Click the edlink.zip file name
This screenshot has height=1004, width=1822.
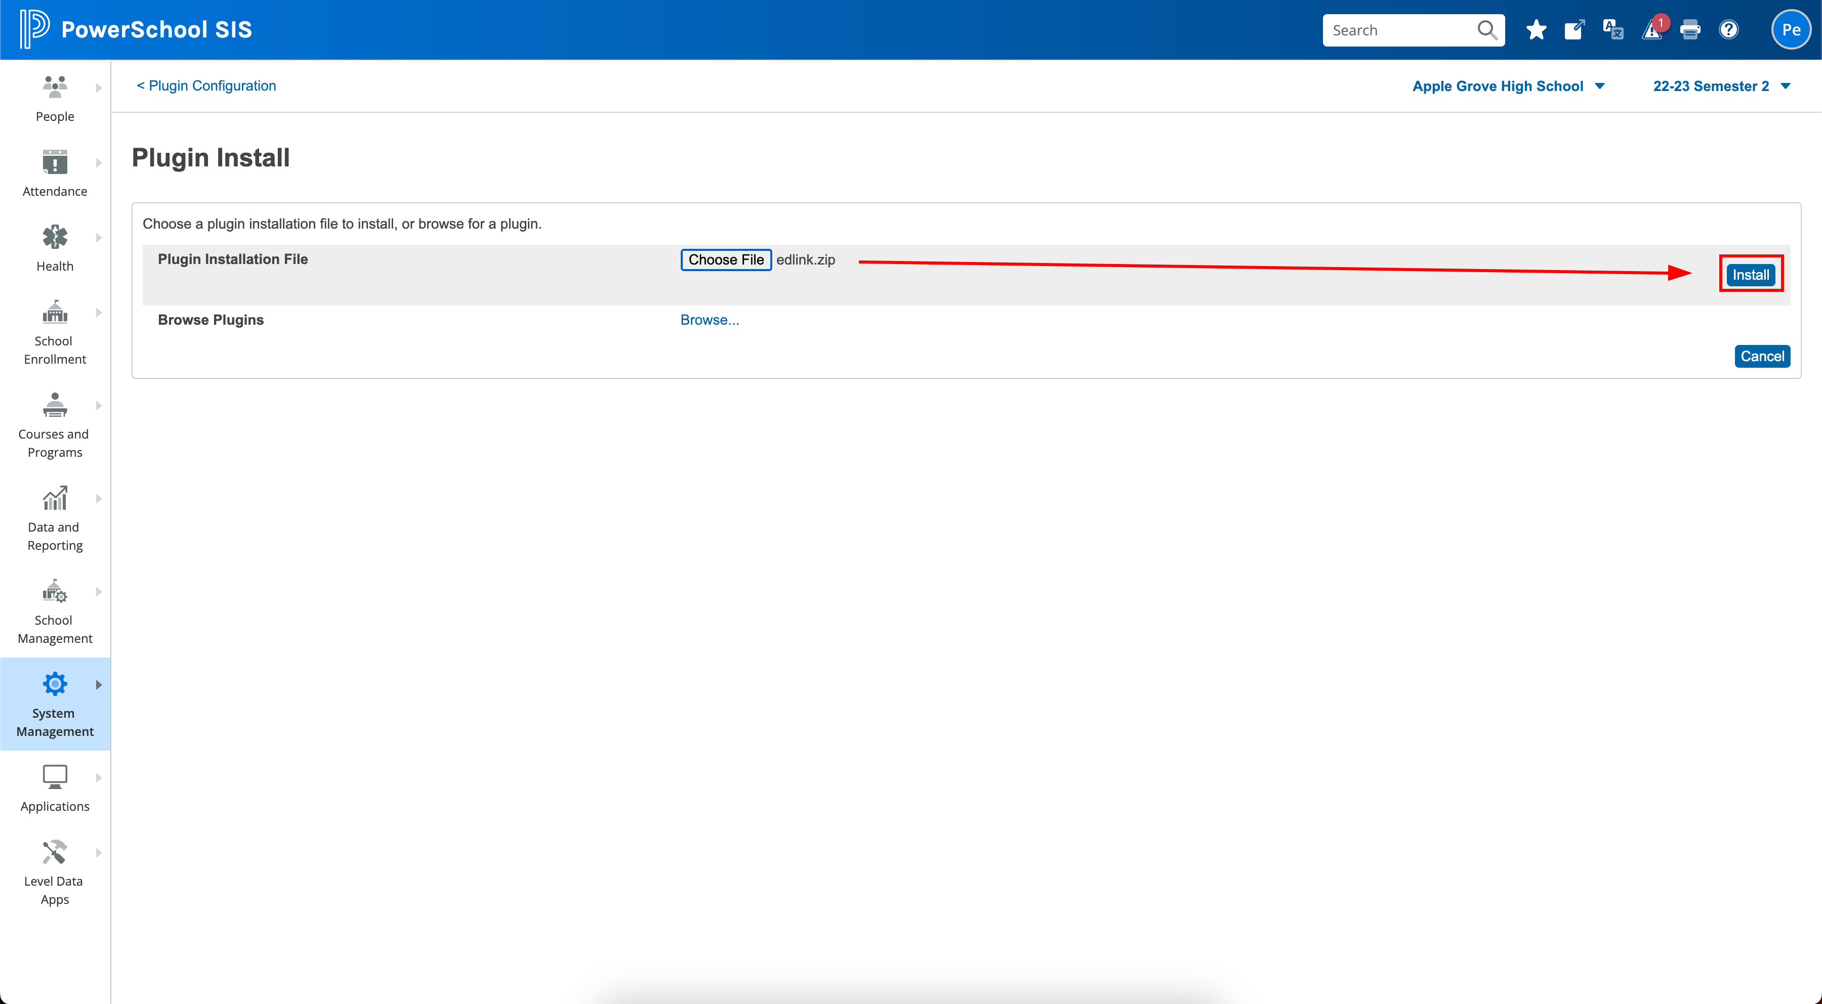806,259
